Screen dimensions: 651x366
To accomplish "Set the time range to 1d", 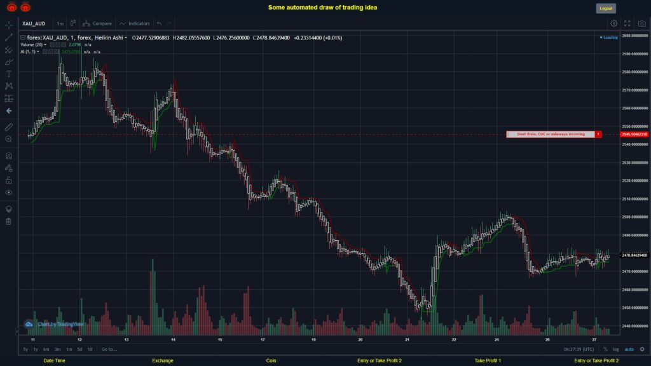I will coord(90,349).
